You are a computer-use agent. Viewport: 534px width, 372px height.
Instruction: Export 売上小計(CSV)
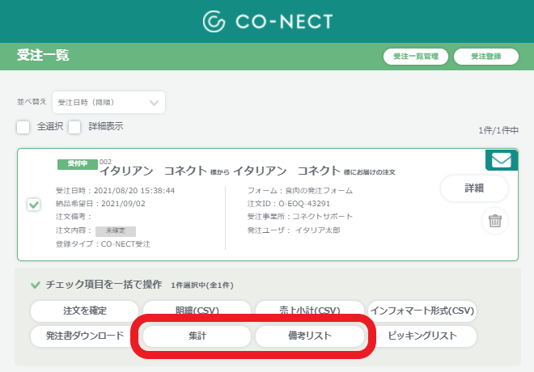click(x=310, y=308)
